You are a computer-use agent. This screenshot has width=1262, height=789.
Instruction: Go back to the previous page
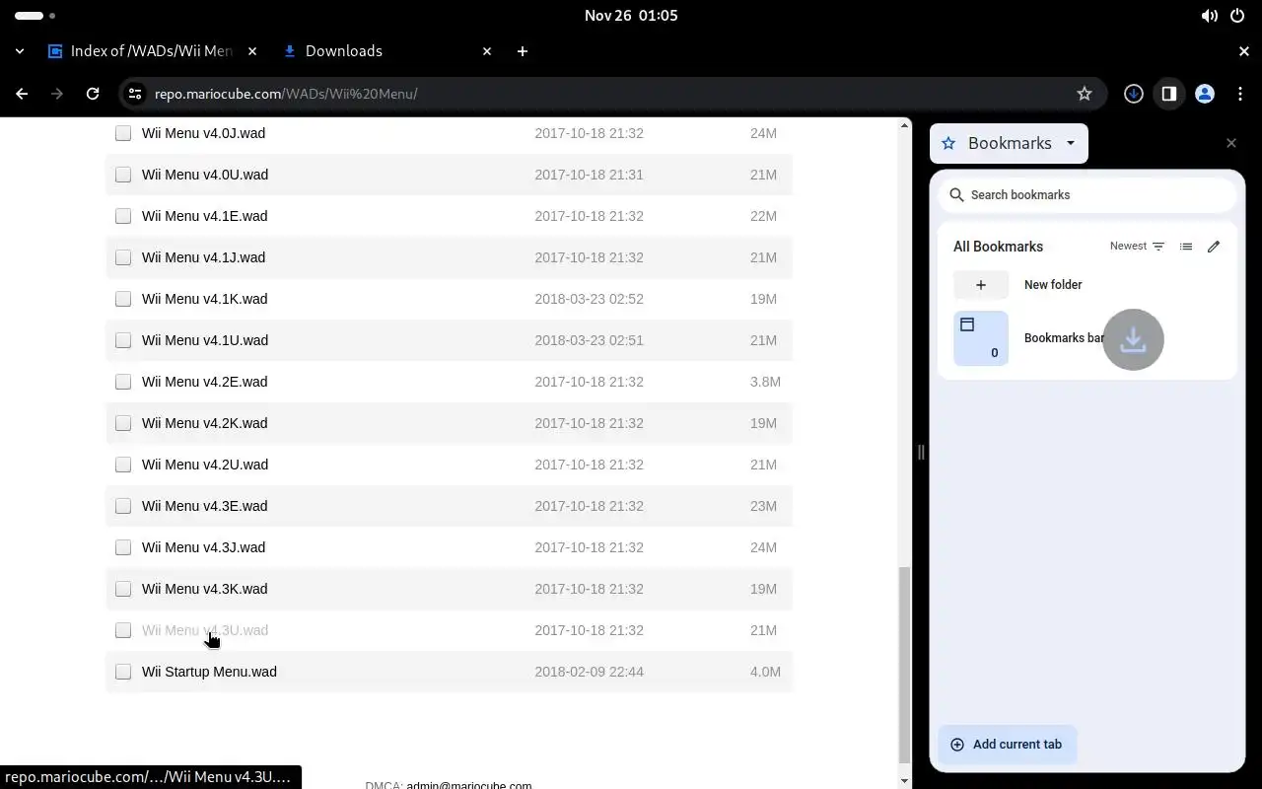click(22, 94)
